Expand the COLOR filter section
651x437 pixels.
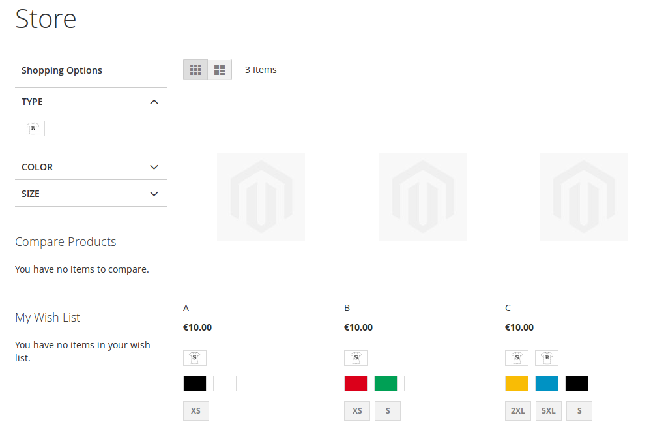pyautogui.click(x=154, y=167)
